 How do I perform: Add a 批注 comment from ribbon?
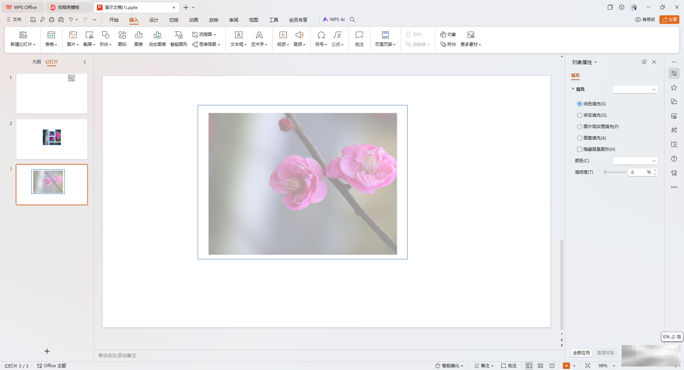tap(359, 39)
